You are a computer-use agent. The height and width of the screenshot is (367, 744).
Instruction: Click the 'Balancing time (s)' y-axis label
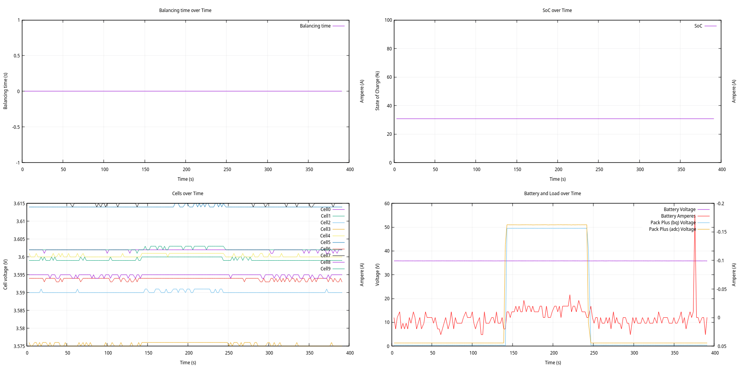(x=5, y=91)
